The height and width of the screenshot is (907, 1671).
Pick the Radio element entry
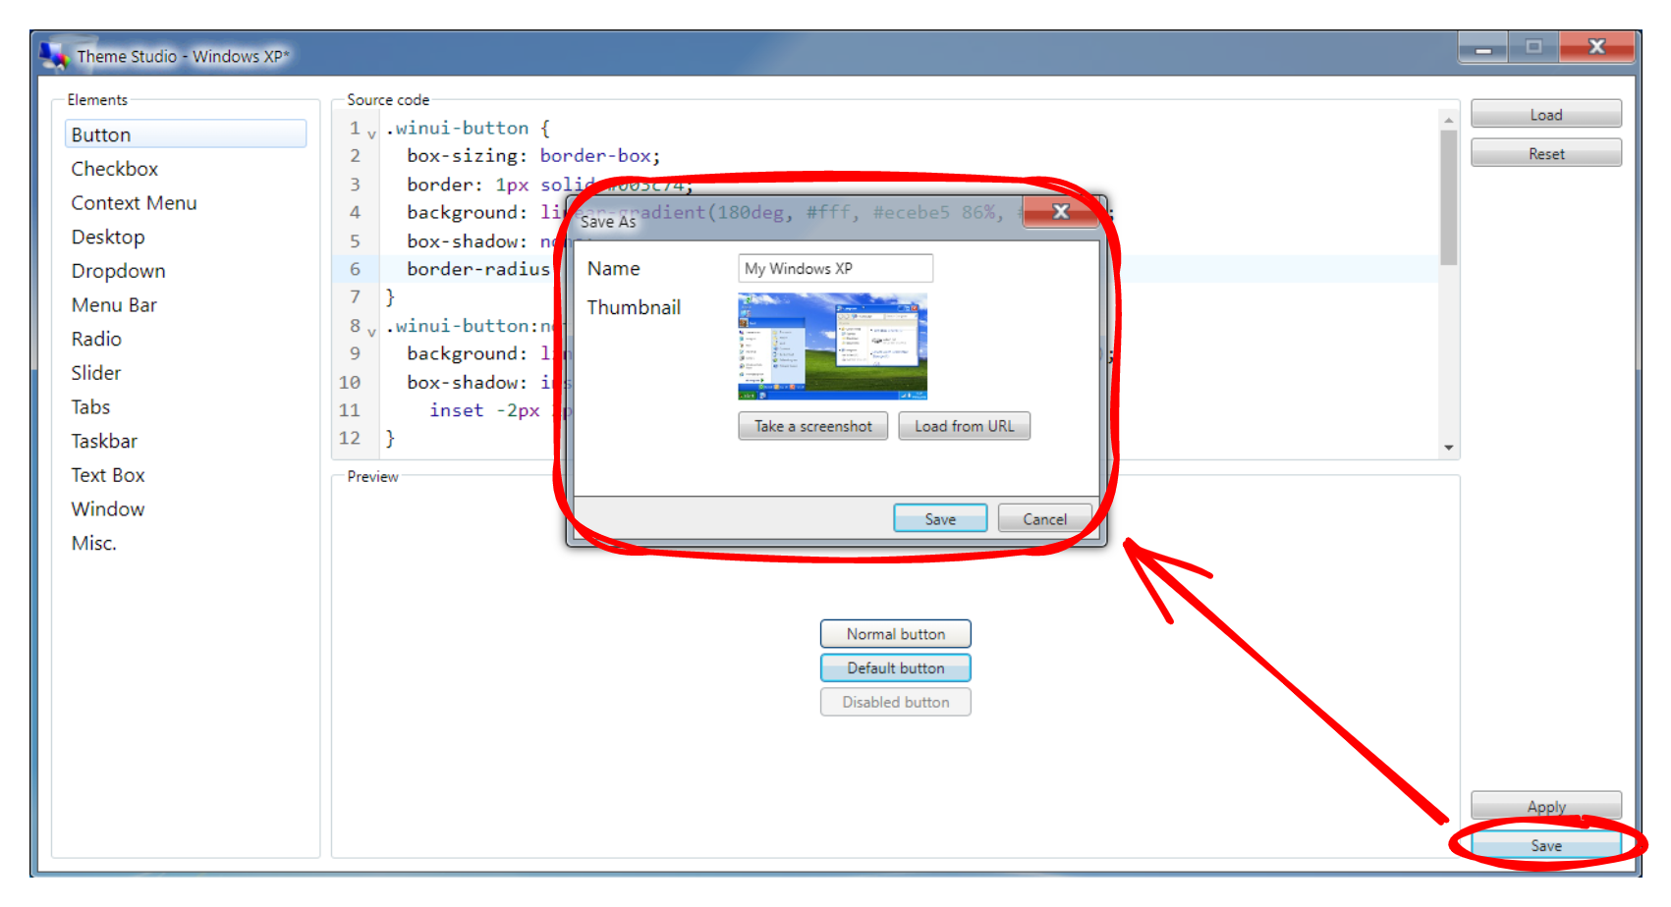tap(96, 340)
